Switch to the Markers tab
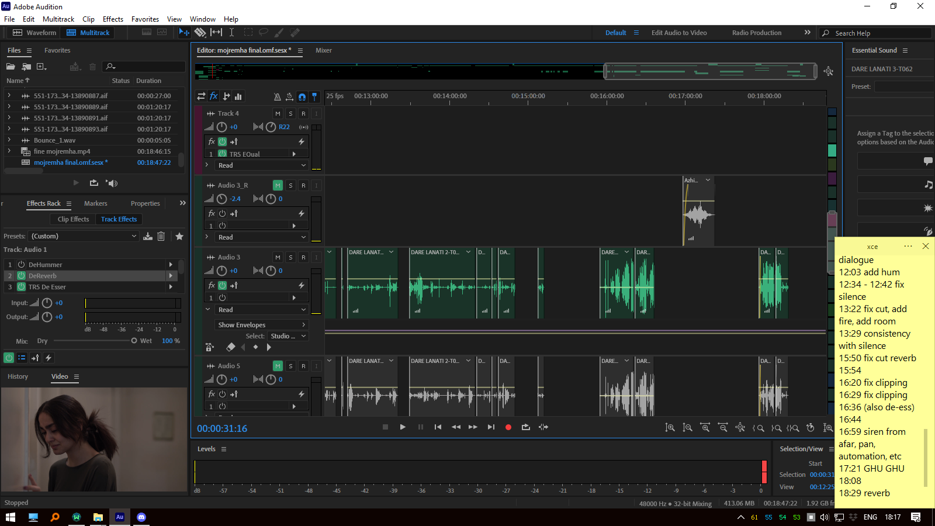 [96, 203]
